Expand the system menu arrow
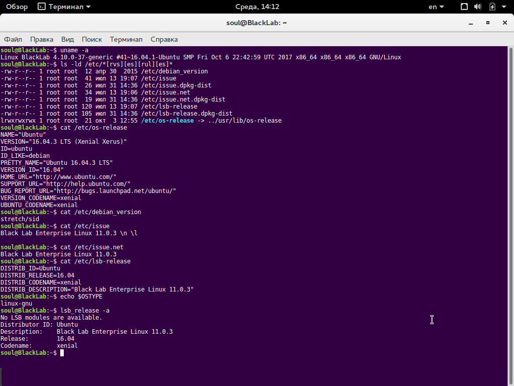This screenshot has width=514, height=386. pos(504,7)
